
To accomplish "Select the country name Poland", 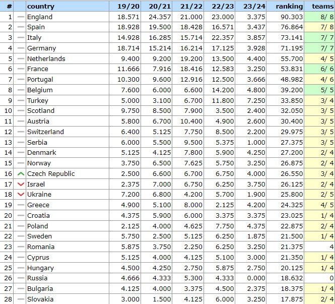I will point(38,226).
